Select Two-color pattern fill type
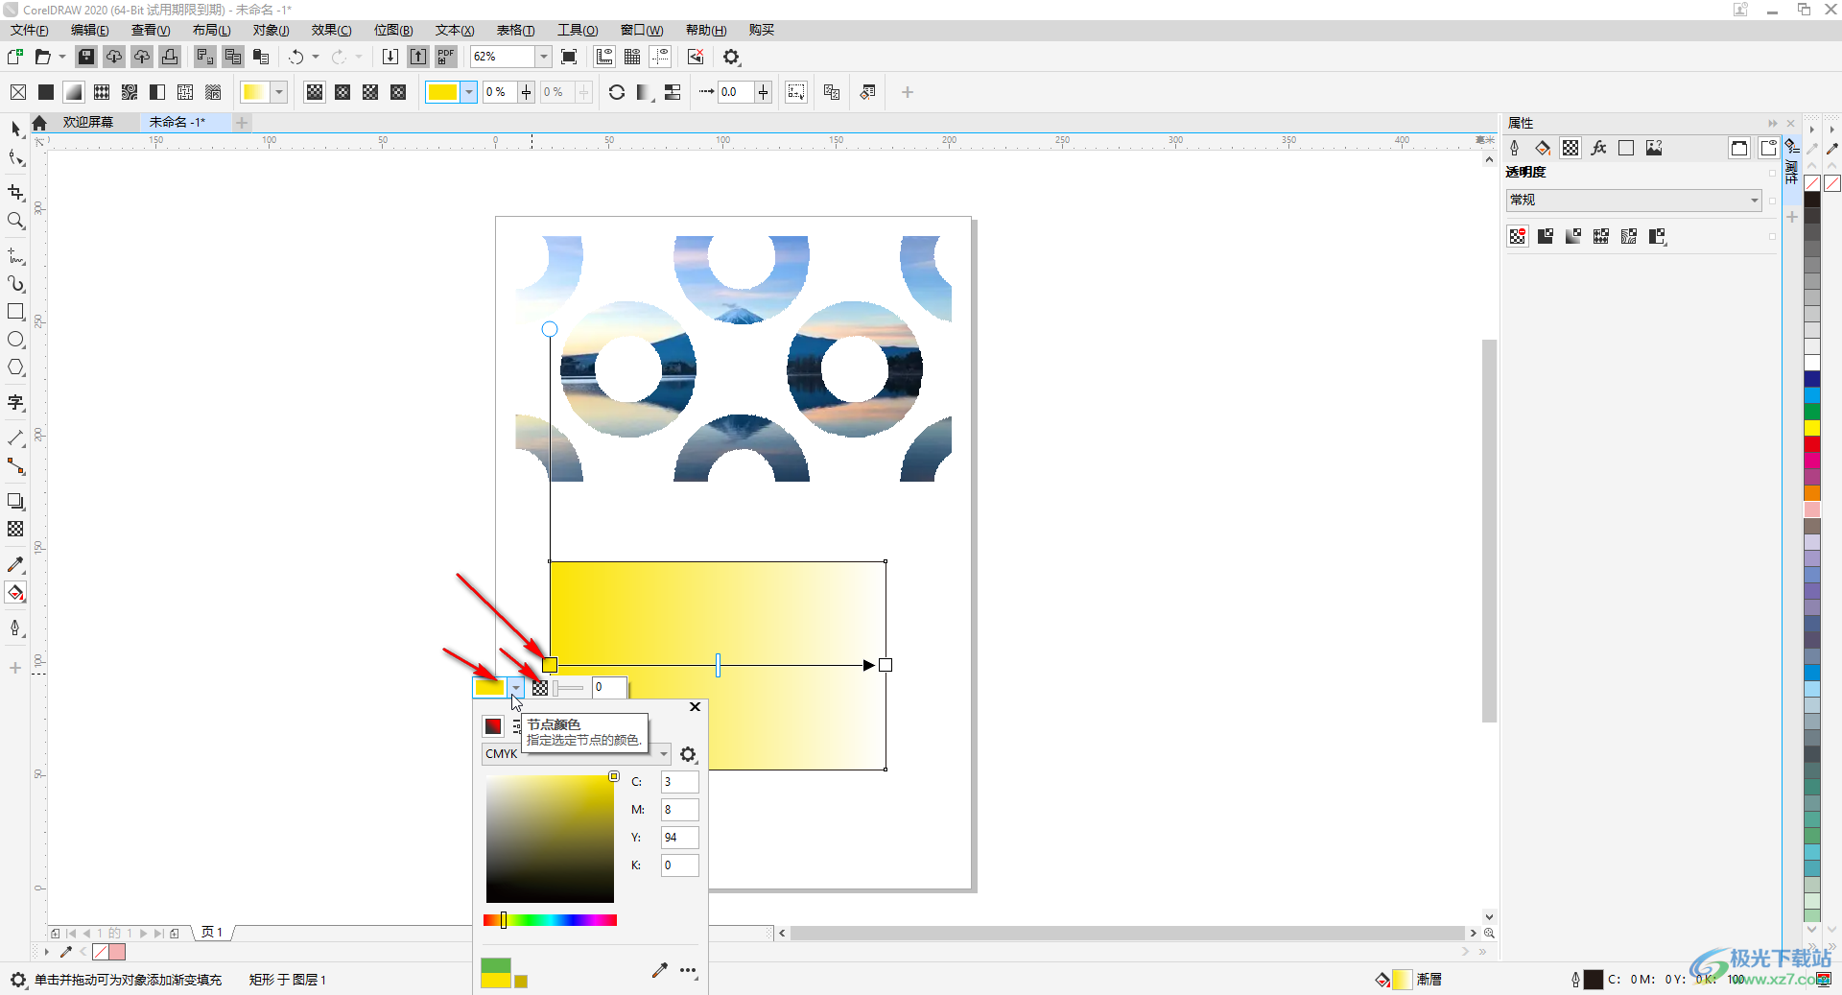Screen dimensions: 1842x995 click(x=157, y=92)
